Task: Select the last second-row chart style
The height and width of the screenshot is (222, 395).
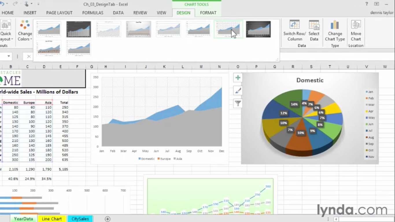Action: click(79, 48)
